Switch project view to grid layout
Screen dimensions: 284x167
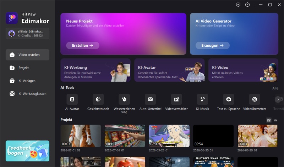269,120
